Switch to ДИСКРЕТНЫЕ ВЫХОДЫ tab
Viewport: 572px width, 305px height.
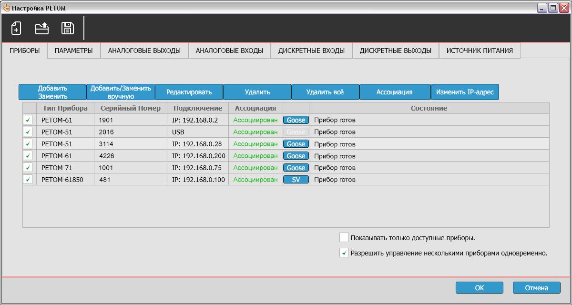[x=396, y=51]
